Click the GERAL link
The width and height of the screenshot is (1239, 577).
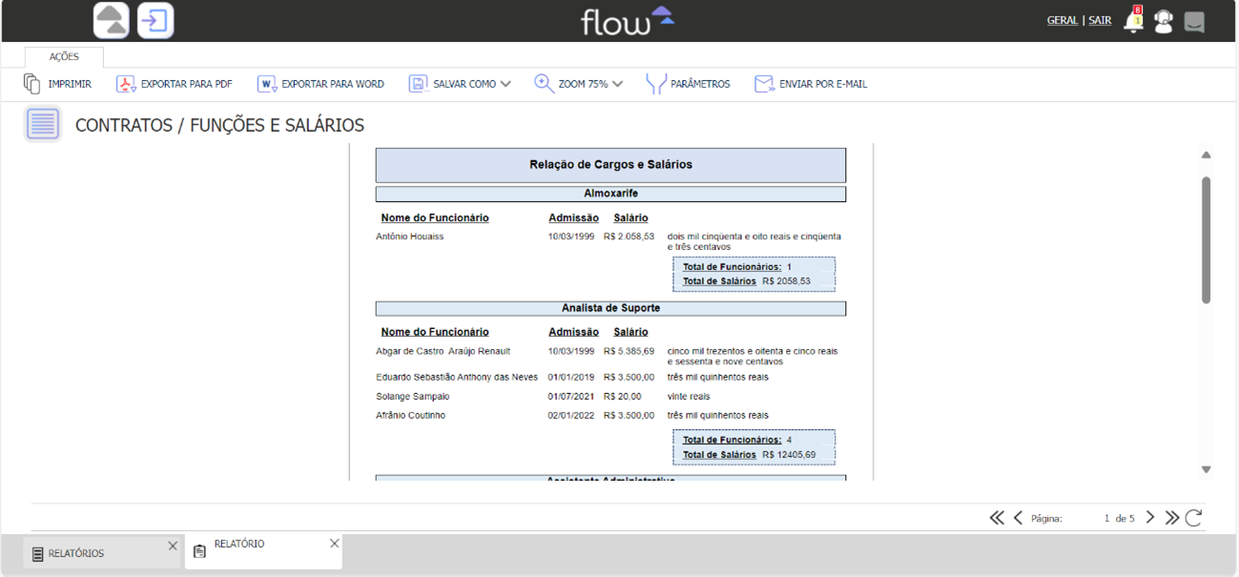[1063, 20]
